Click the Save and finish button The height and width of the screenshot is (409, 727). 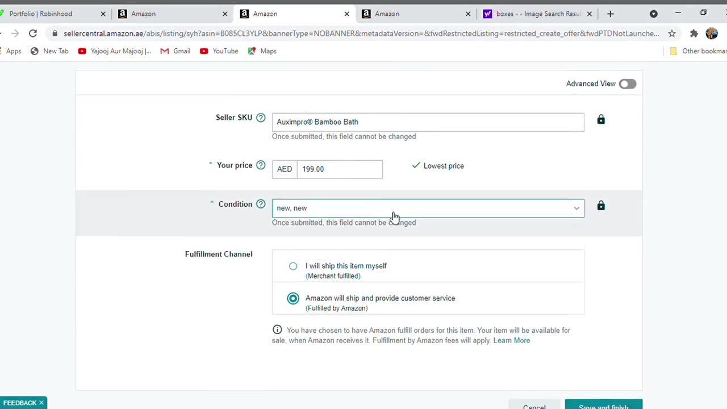[x=604, y=405]
